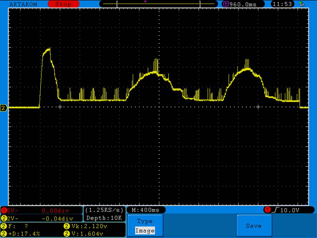Open the Type menu option
The width and height of the screenshot is (317, 238).
(x=145, y=221)
